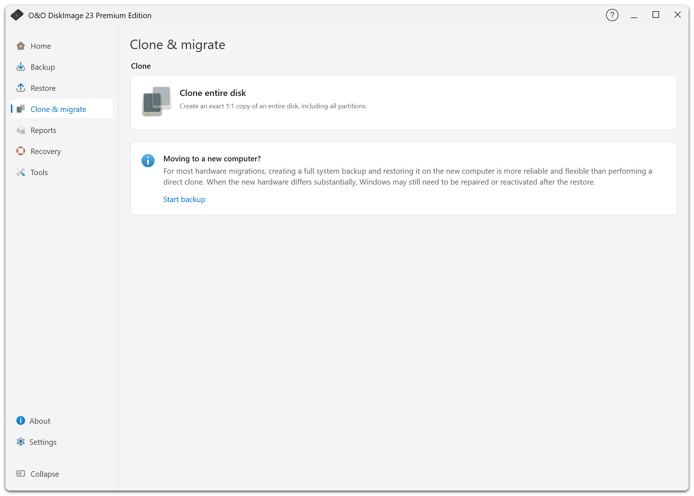Open the Backup menu label

[x=43, y=67]
